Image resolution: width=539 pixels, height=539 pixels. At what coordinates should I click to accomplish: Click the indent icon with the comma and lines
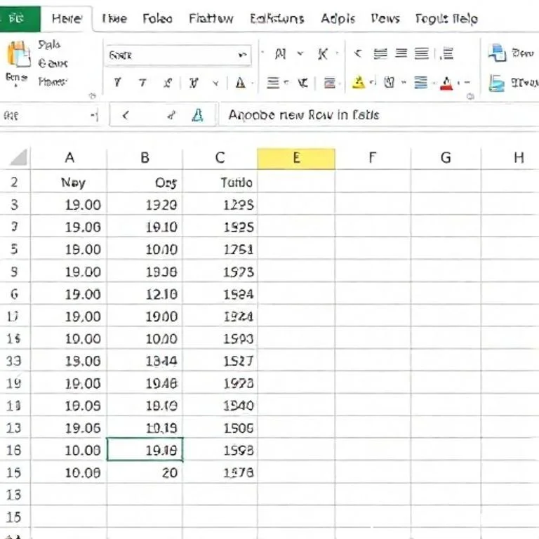pos(446,53)
